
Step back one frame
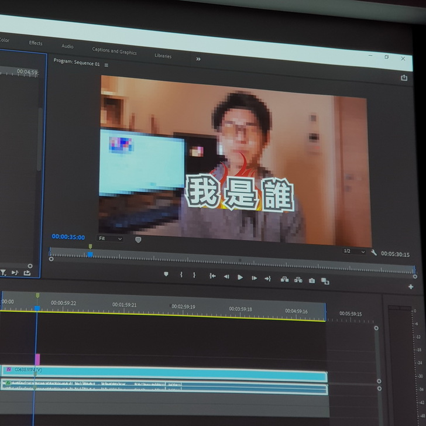(226, 277)
